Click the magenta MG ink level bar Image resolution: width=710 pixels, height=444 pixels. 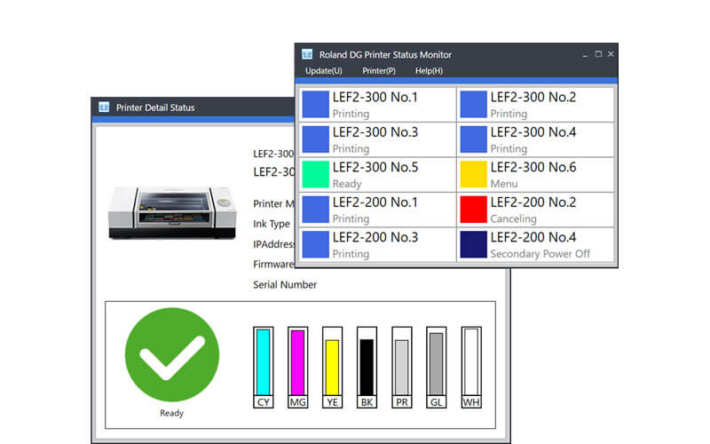click(298, 361)
